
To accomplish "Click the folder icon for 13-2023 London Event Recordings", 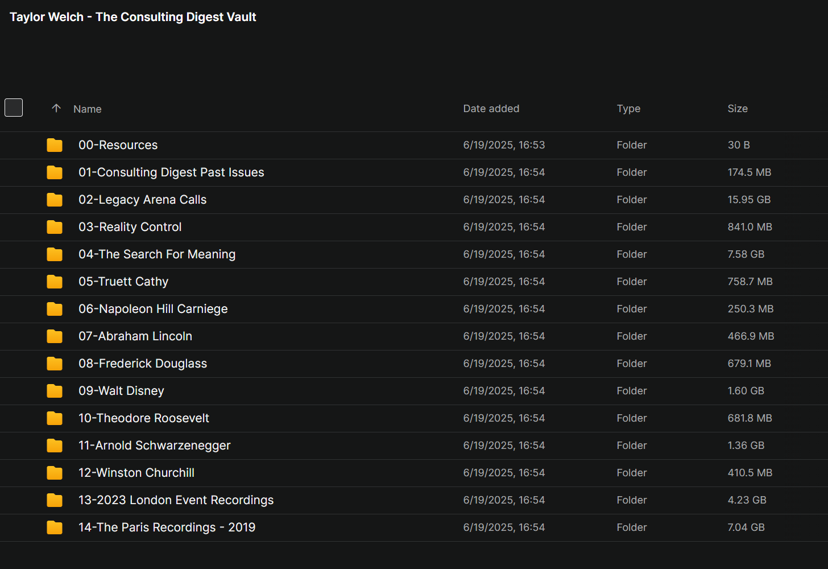I will 55,500.
